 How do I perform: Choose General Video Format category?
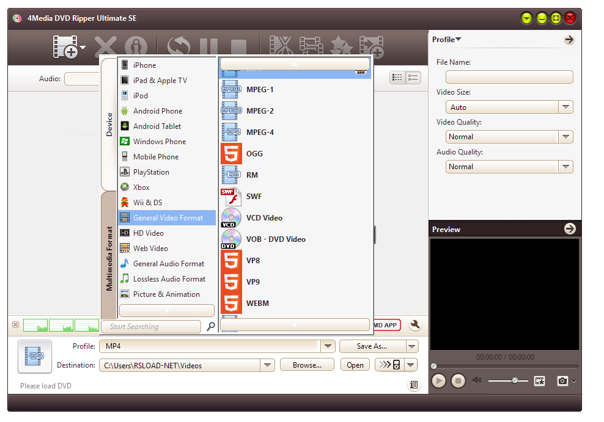[167, 218]
